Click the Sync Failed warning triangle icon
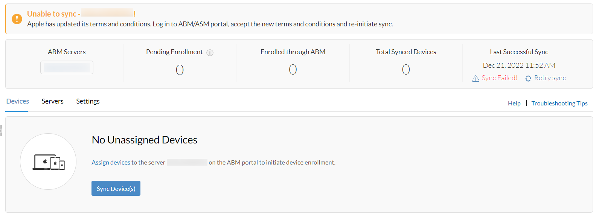The width and height of the screenshot is (596, 221). [476, 78]
